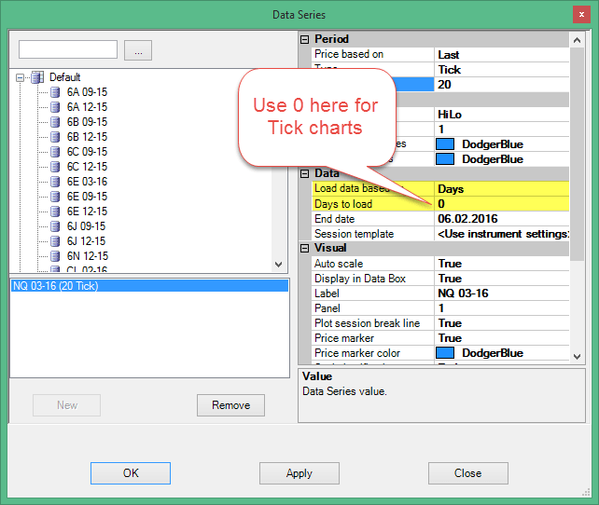The height and width of the screenshot is (505, 599).
Task: Toggle the Auto scale True value
Action: [502, 264]
